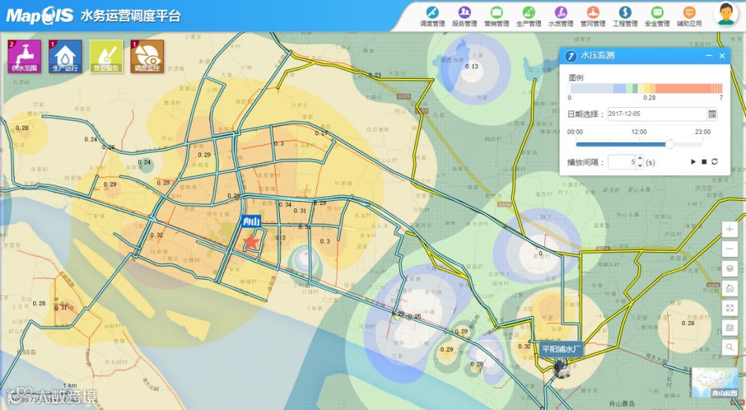The height and width of the screenshot is (410, 746).
Task: Open the map book tool icon
Action: tap(730, 328)
